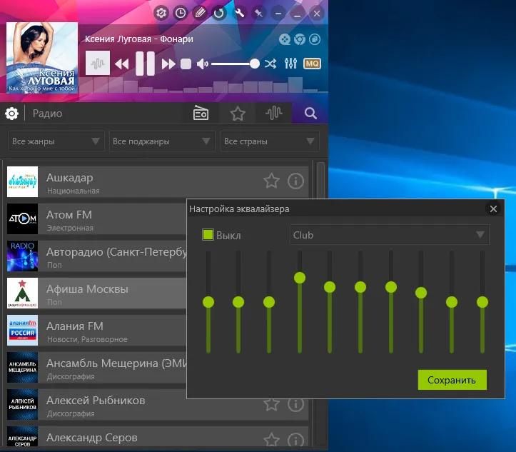Screen dimensions: 516x452
Task: Click the Афиша Москвы station logo
Action: point(22,293)
